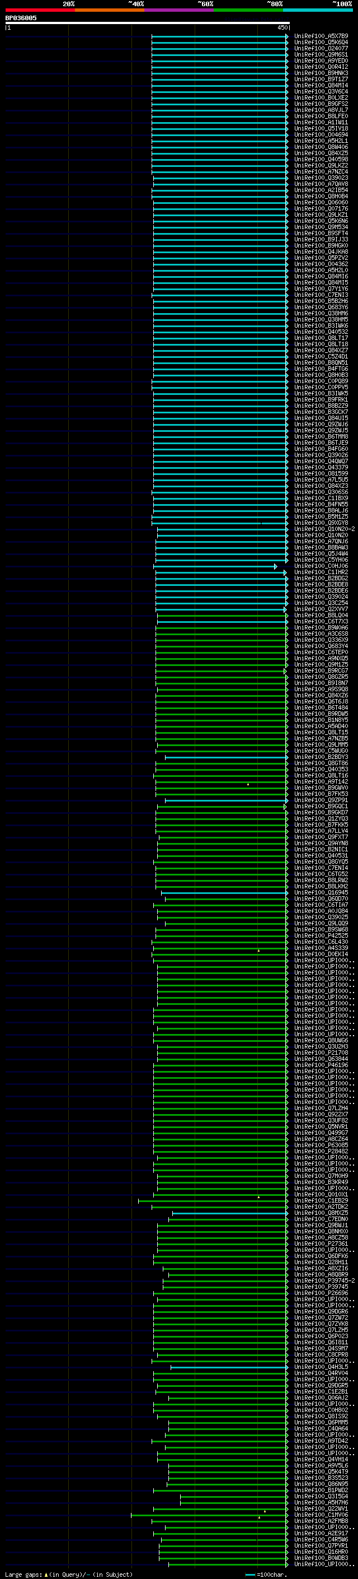This screenshot has width=358, height=1579.
Task: Open hit UniRef100_Q84MI4
Action: click(x=321, y=85)
